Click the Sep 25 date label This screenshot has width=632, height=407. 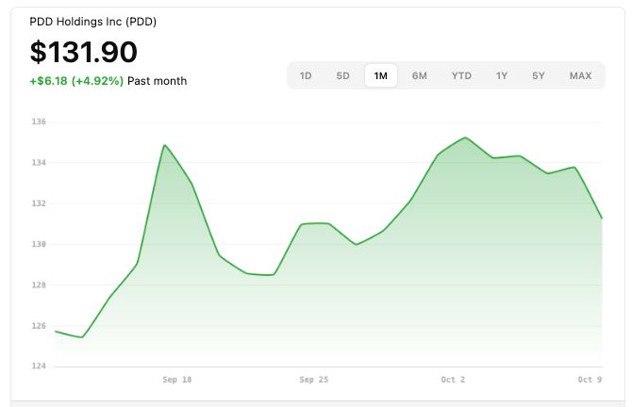pyautogui.click(x=314, y=380)
